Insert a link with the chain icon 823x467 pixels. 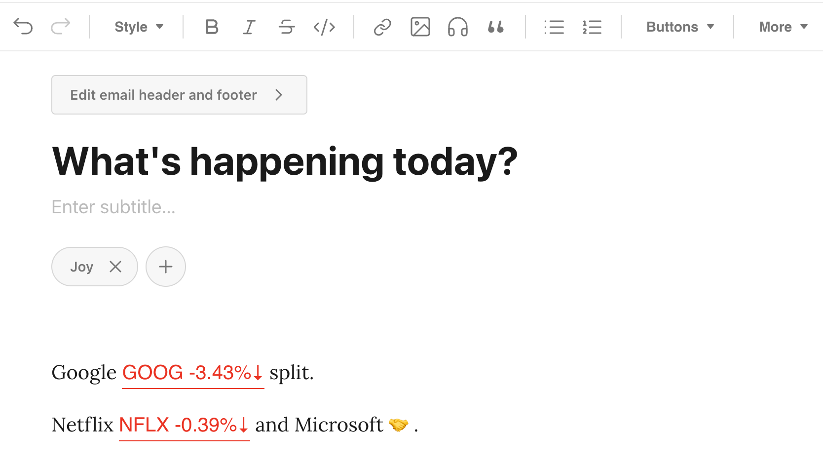[x=382, y=27]
